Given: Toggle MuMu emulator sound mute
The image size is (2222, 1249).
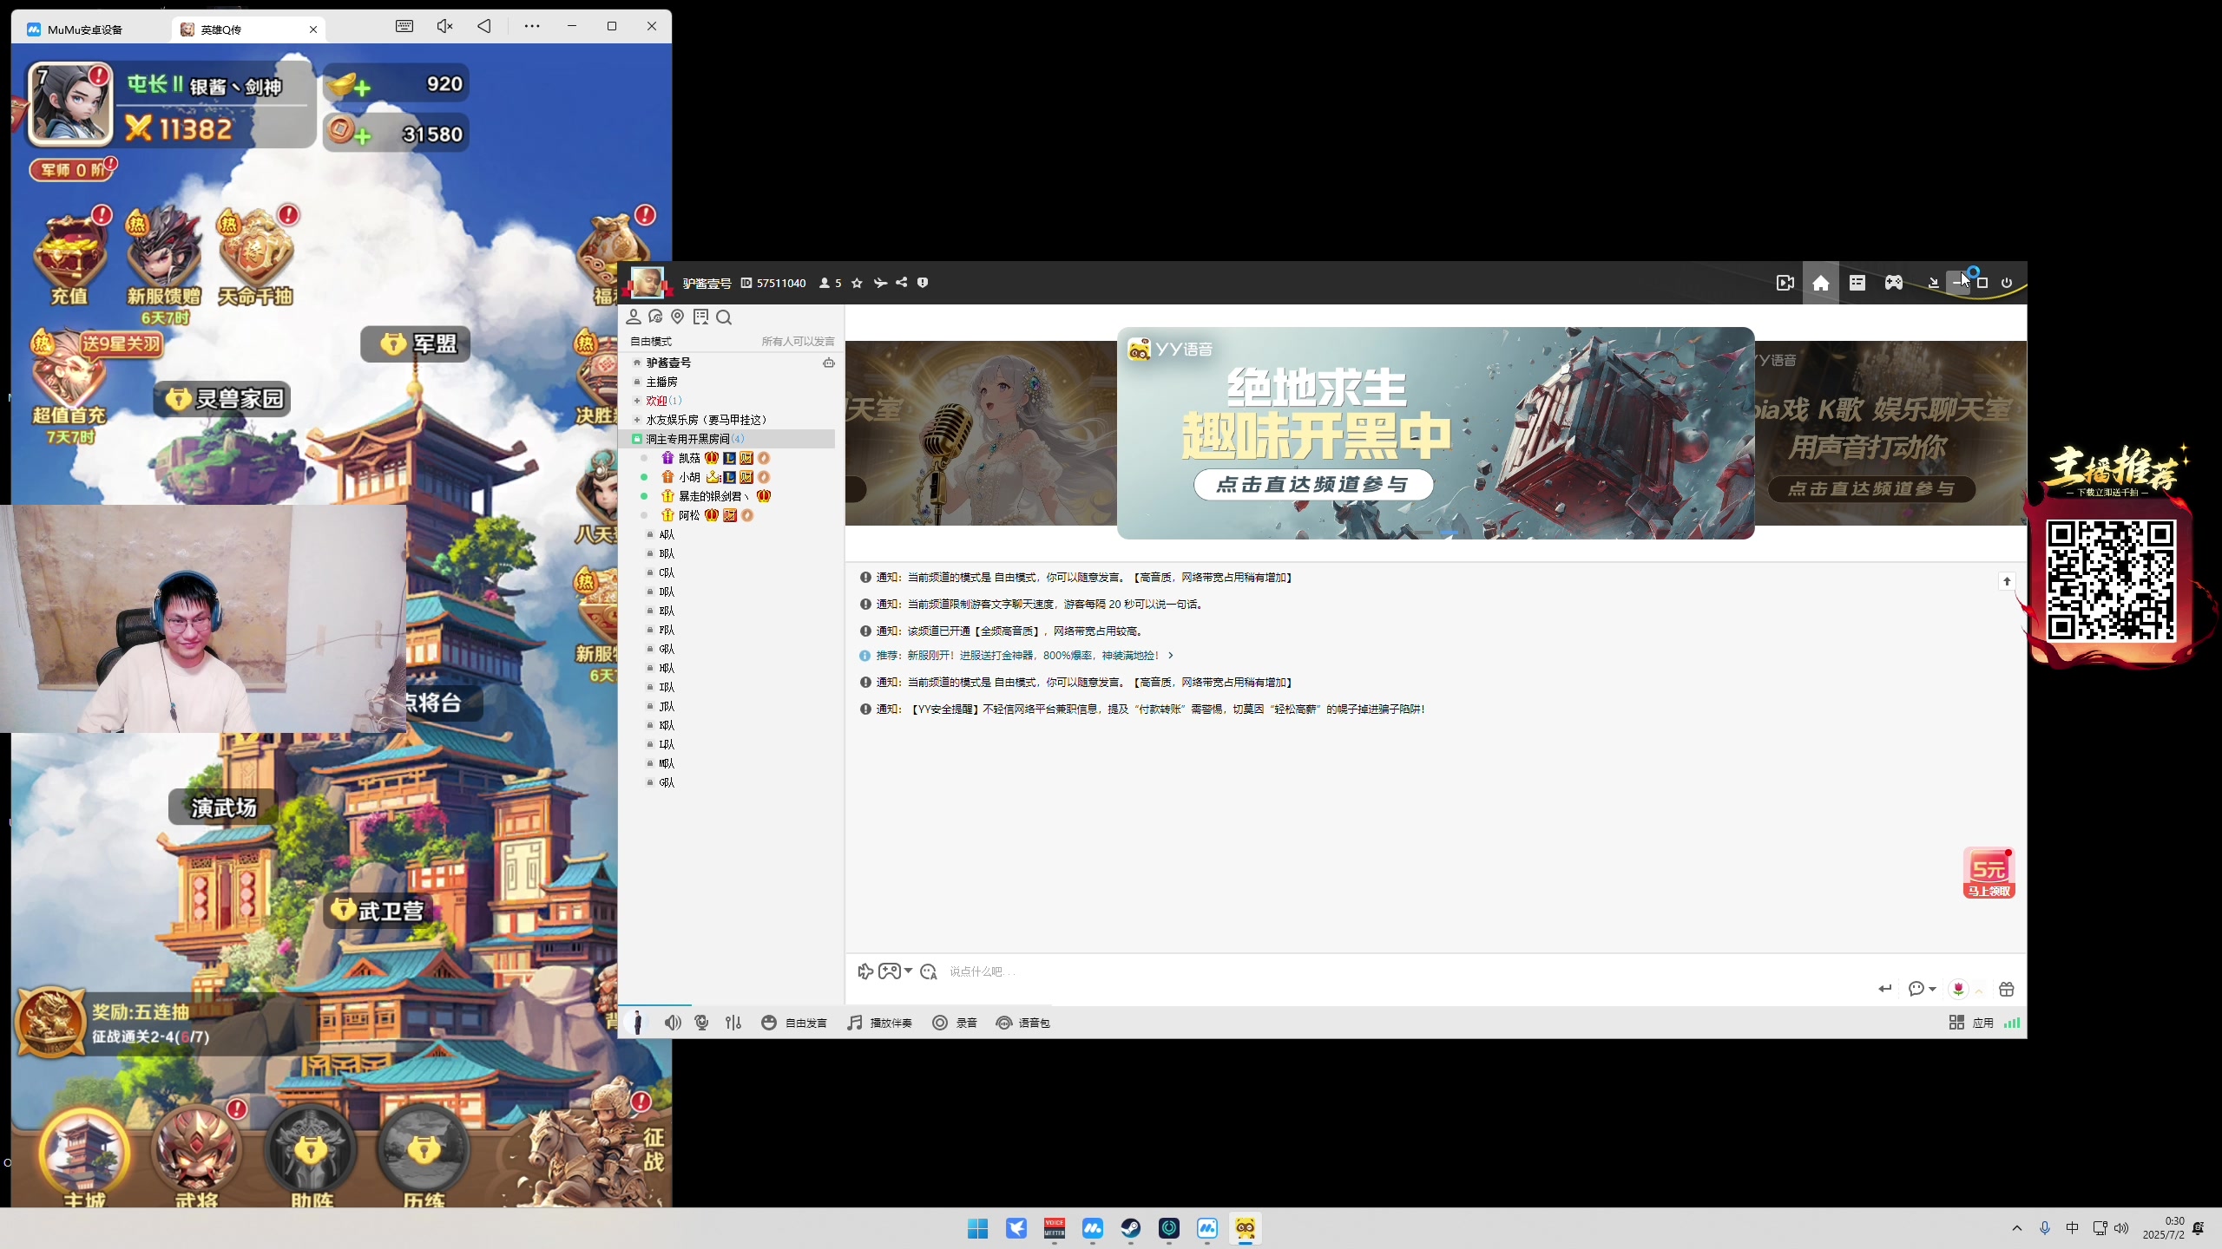Looking at the screenshot, I should click(444, 26).
